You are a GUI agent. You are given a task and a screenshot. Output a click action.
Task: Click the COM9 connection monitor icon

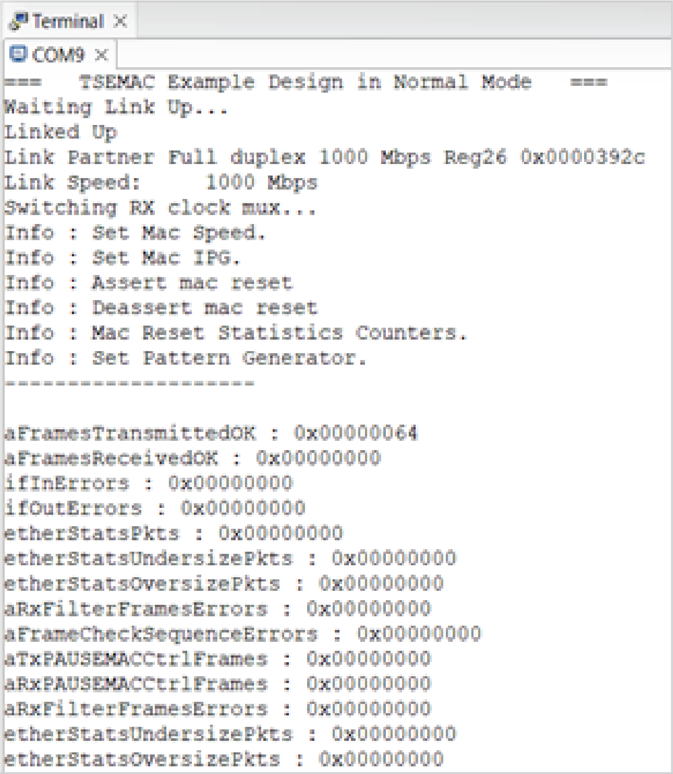18,54
